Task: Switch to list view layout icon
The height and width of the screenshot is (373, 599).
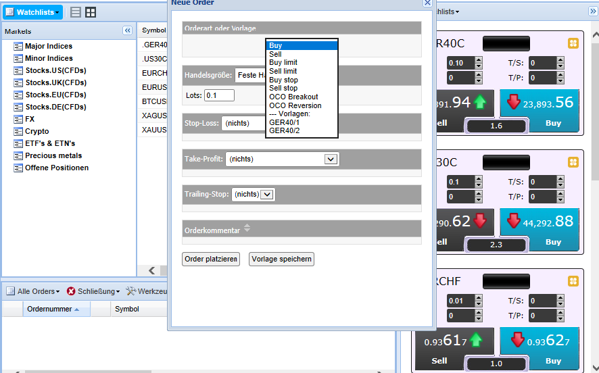Action: tap(76, 12)
